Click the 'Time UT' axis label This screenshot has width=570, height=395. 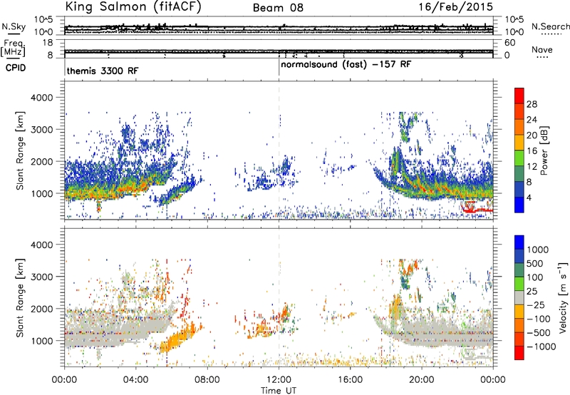[279, 391]
